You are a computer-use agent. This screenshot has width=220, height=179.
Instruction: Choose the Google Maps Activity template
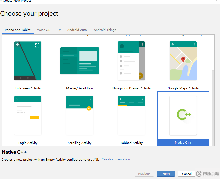coord(183,61)
